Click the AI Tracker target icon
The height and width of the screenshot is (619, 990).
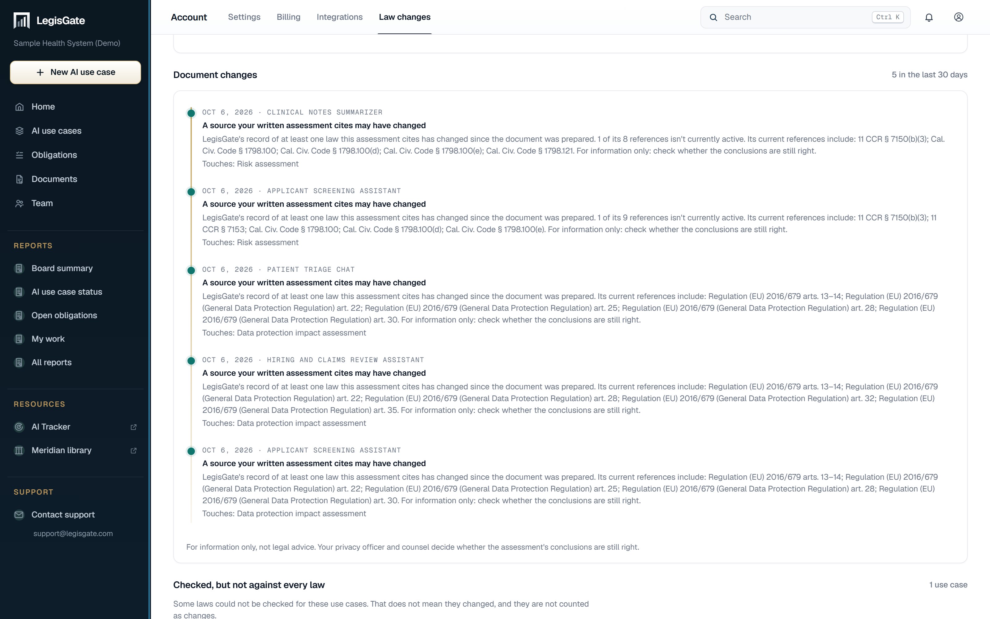19,427
